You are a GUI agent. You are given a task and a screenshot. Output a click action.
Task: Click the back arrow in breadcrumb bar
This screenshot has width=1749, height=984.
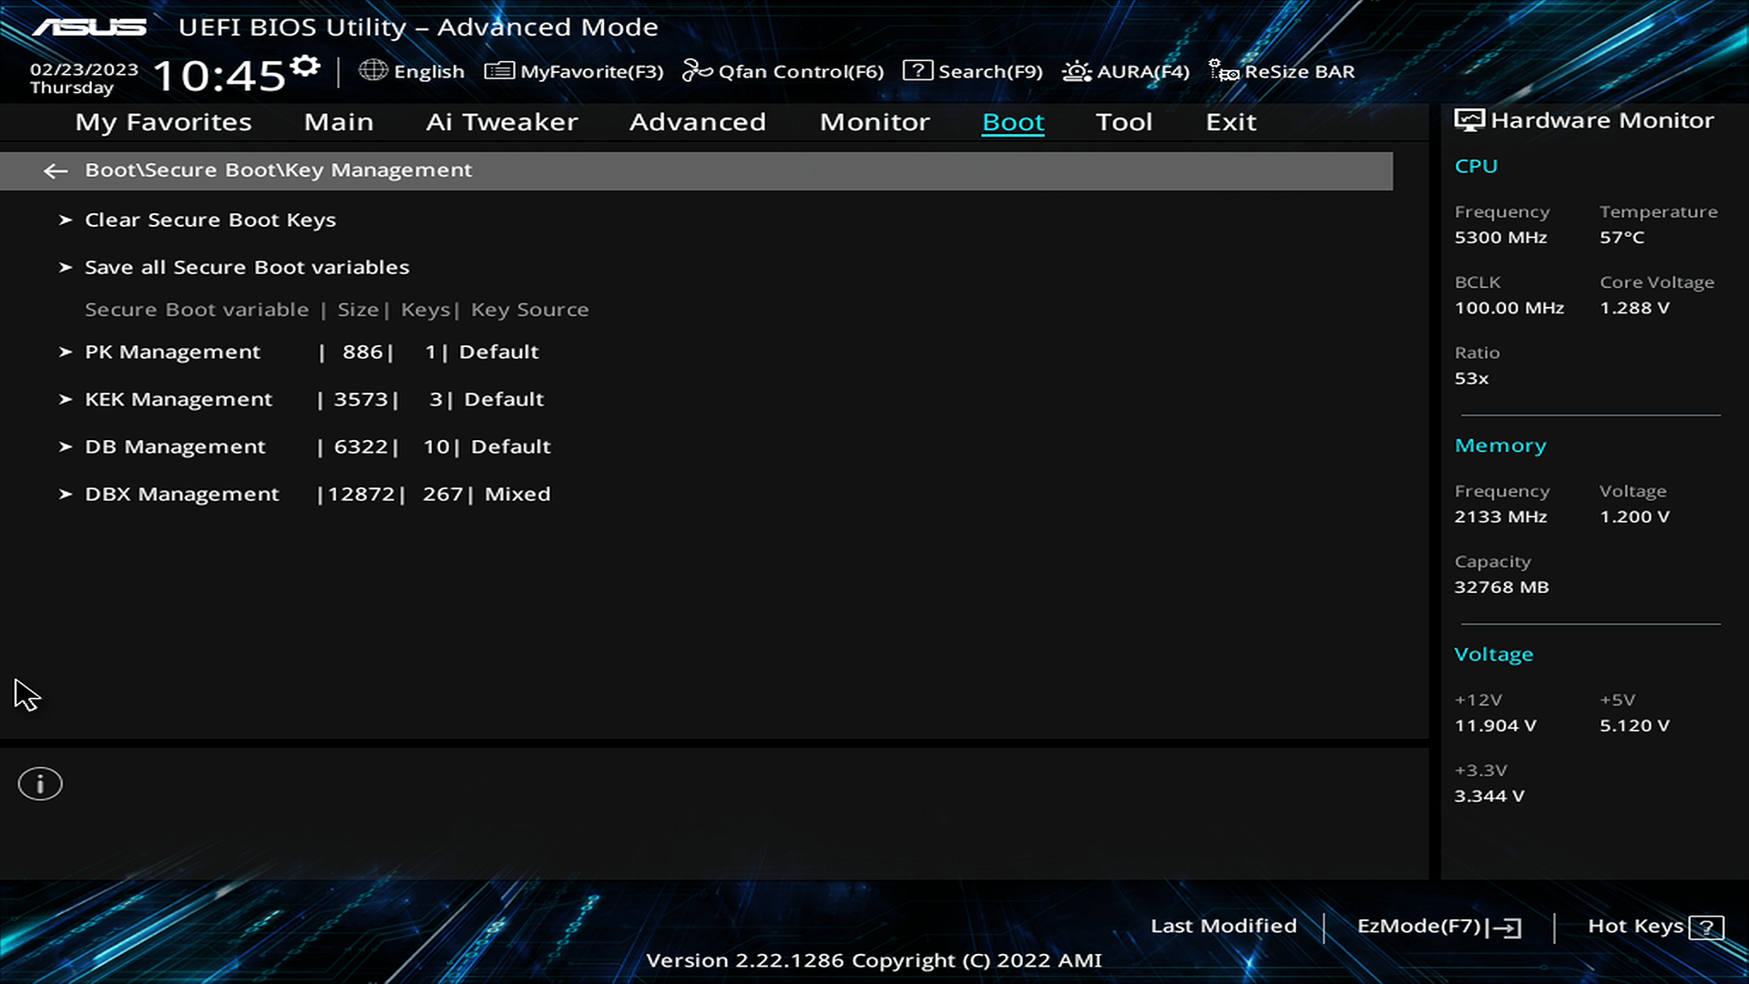56,170
